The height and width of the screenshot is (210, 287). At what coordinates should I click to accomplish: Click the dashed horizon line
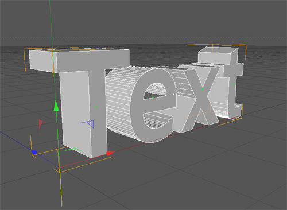[x=143, y=37]
